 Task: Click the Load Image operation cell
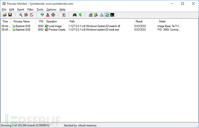55,26
